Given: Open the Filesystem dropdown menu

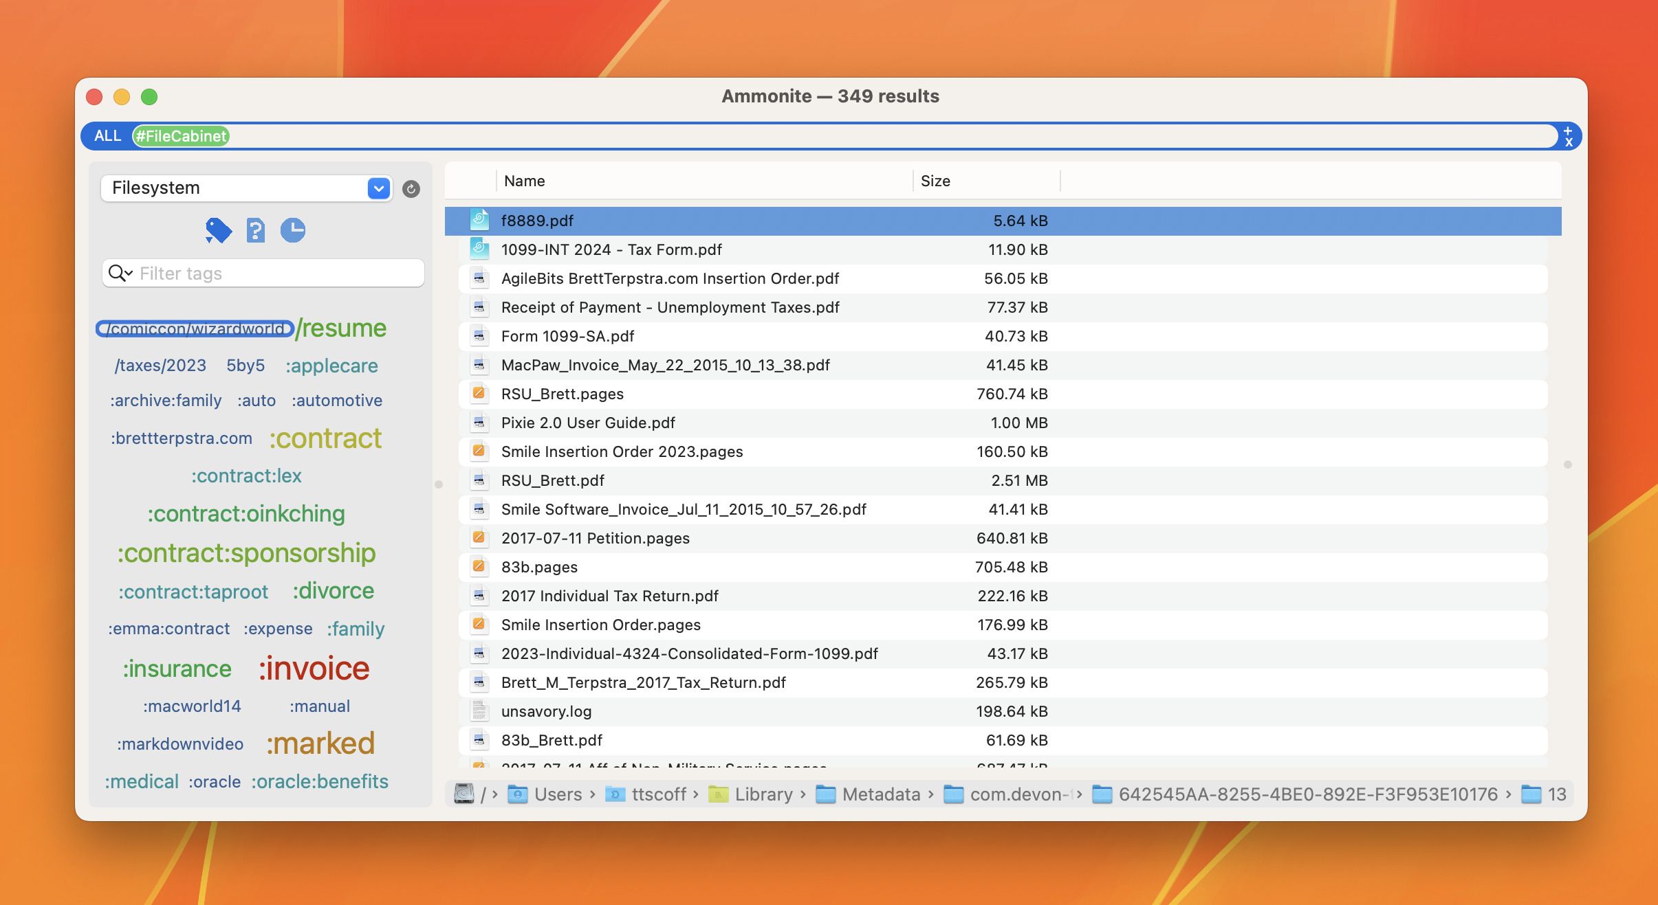Looking at the screenshot, I should pyautogui.click(x=379, y=188).
